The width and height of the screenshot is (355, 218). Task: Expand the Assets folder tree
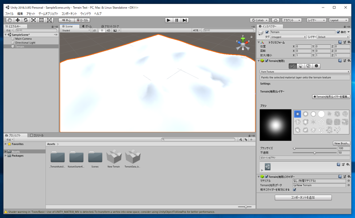[6, 152]
